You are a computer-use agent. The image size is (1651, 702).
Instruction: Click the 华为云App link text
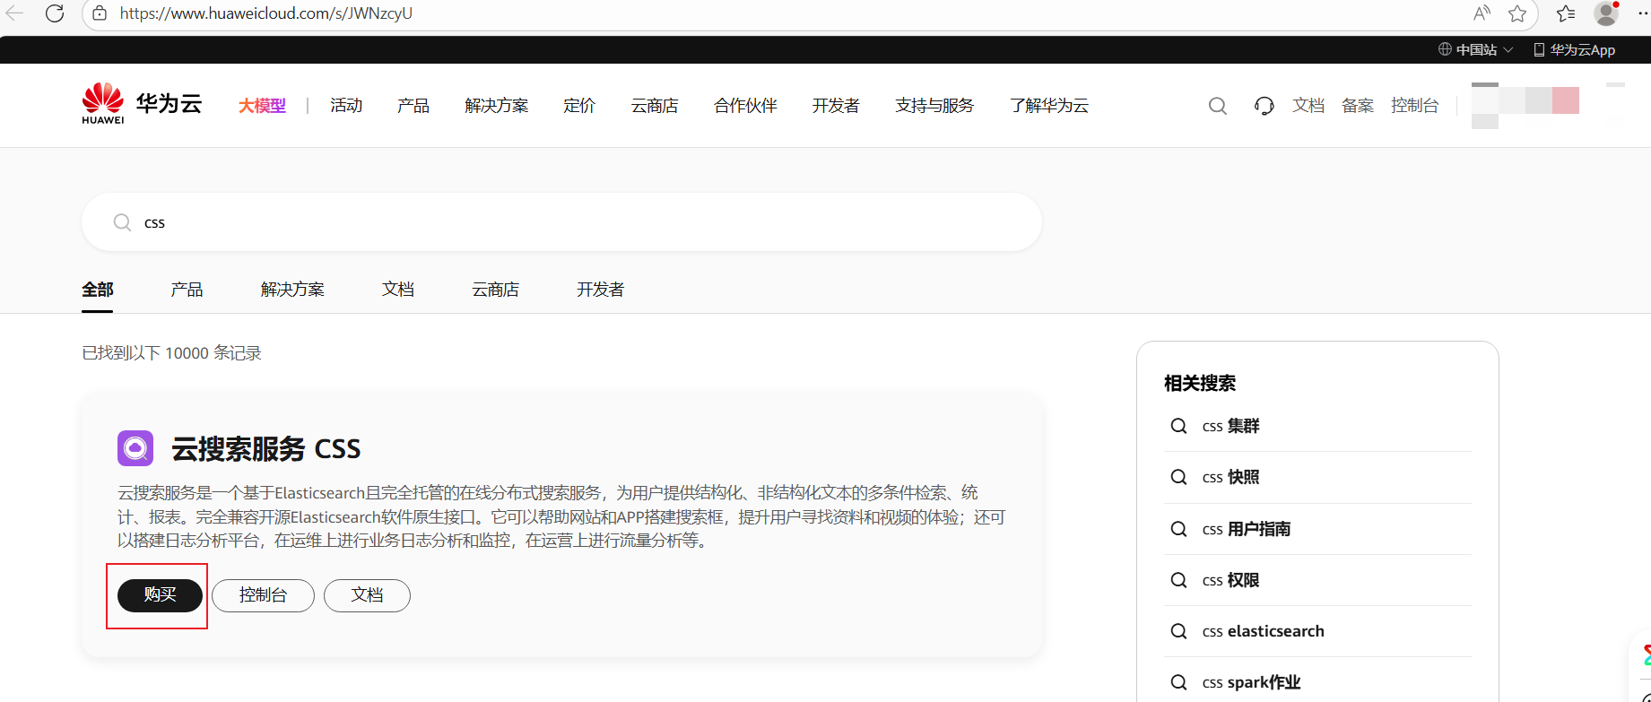coord(1583,49)
